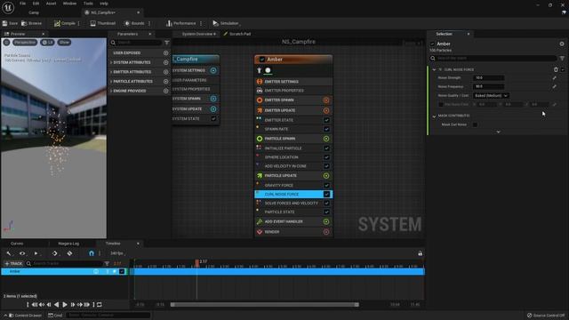Open Selection panel filter options
Screen dimensions: 569x320
coord(562,58)
